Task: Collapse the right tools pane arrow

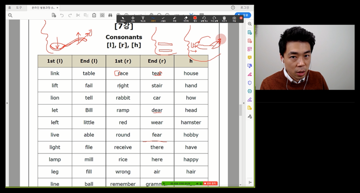Action: (x=244, y=103)
